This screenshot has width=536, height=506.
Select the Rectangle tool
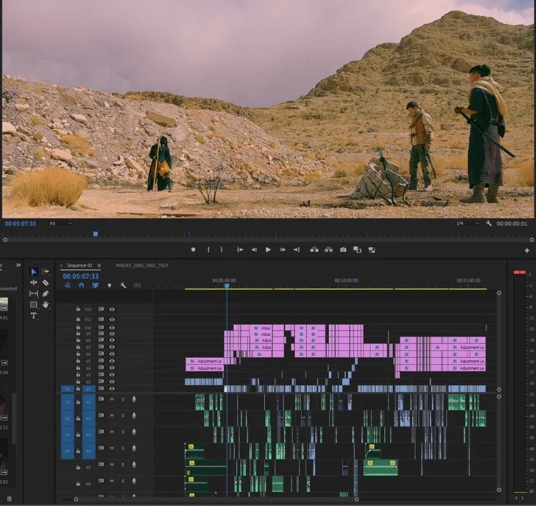[34, 304]
